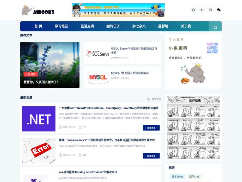
Task: Click the email envelope icon
Action: pos(210,10)
